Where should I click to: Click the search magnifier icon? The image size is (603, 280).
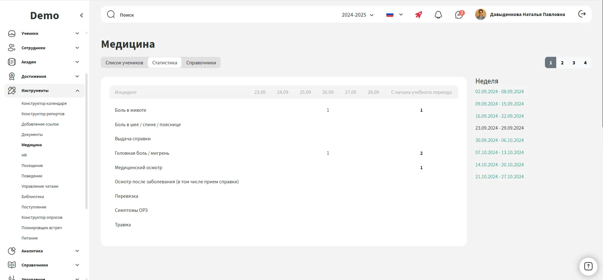point(111,14)
